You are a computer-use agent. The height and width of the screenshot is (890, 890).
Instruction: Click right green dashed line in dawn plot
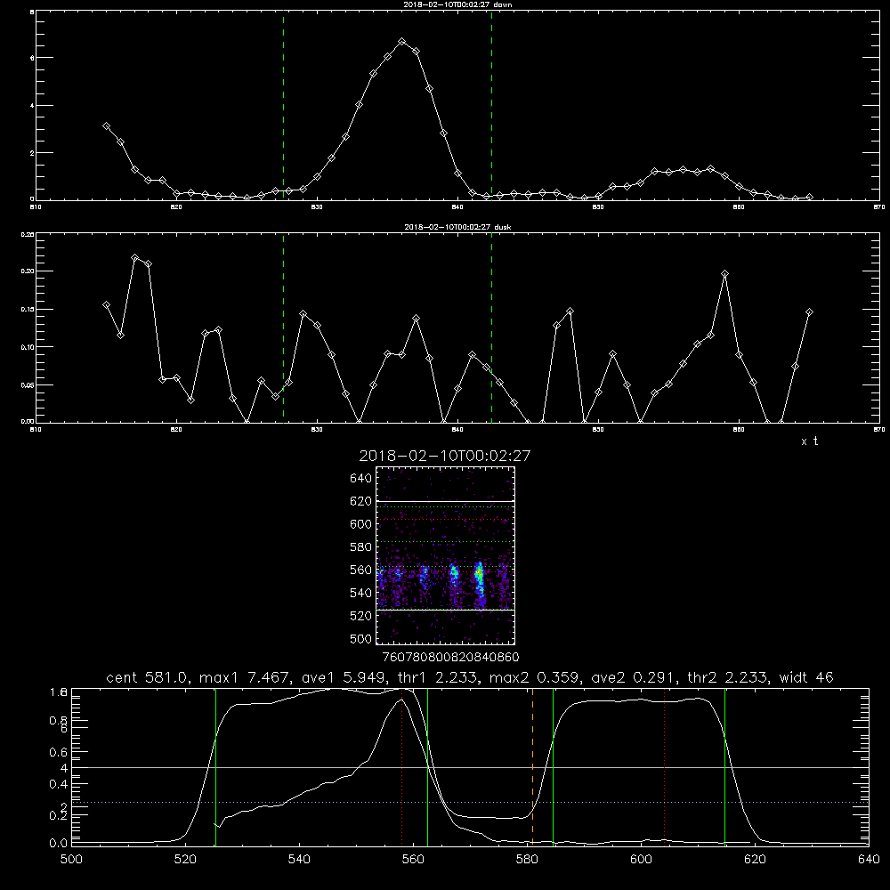pyautogui.click(x=491, y=106)
